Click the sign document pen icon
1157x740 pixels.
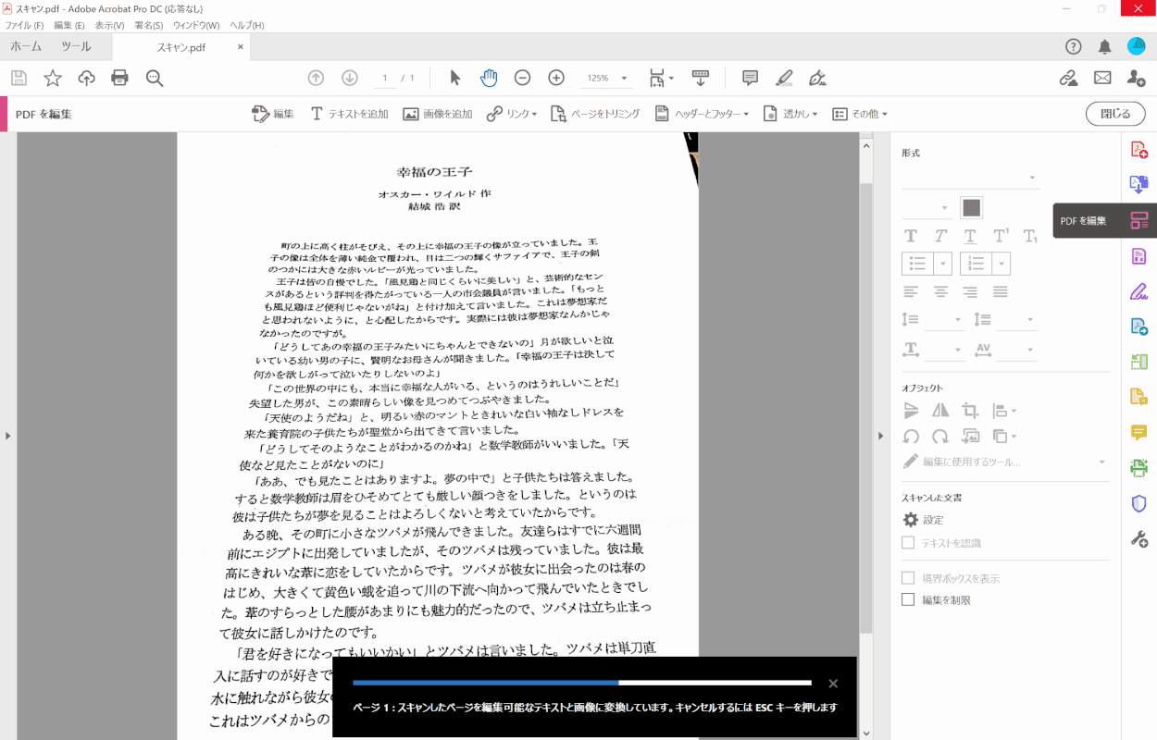click(817, 78)
